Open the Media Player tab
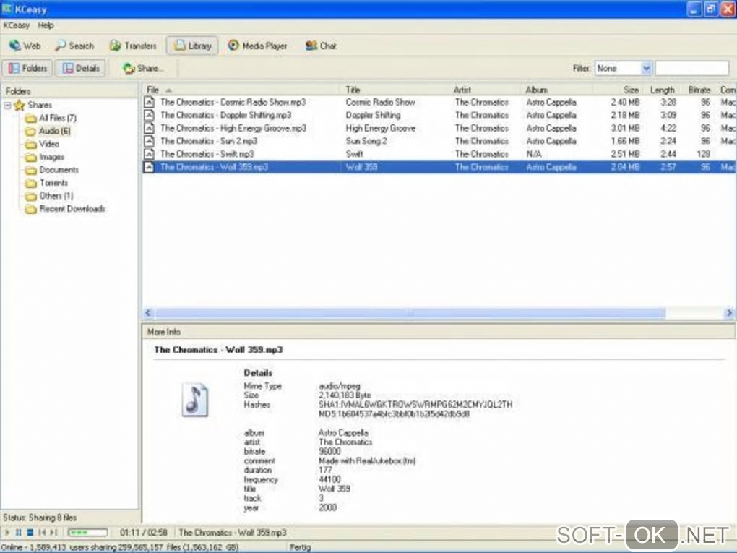The image size is (737, 553). tap(257, 46)
